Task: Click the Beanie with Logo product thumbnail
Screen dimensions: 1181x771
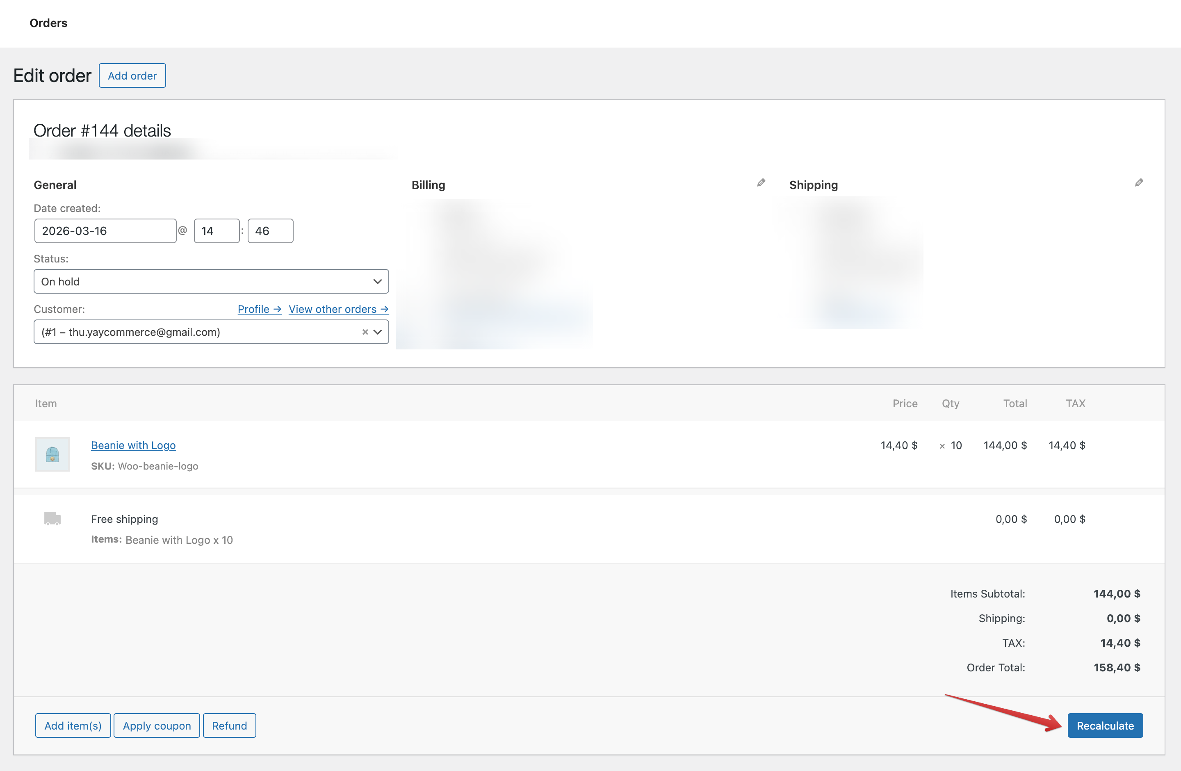Action: point(52,454)
